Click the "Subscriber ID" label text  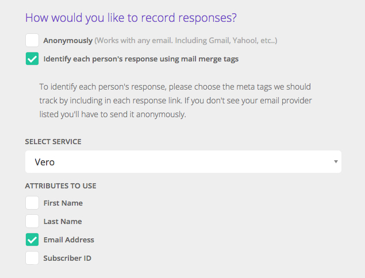coord(67,258)
